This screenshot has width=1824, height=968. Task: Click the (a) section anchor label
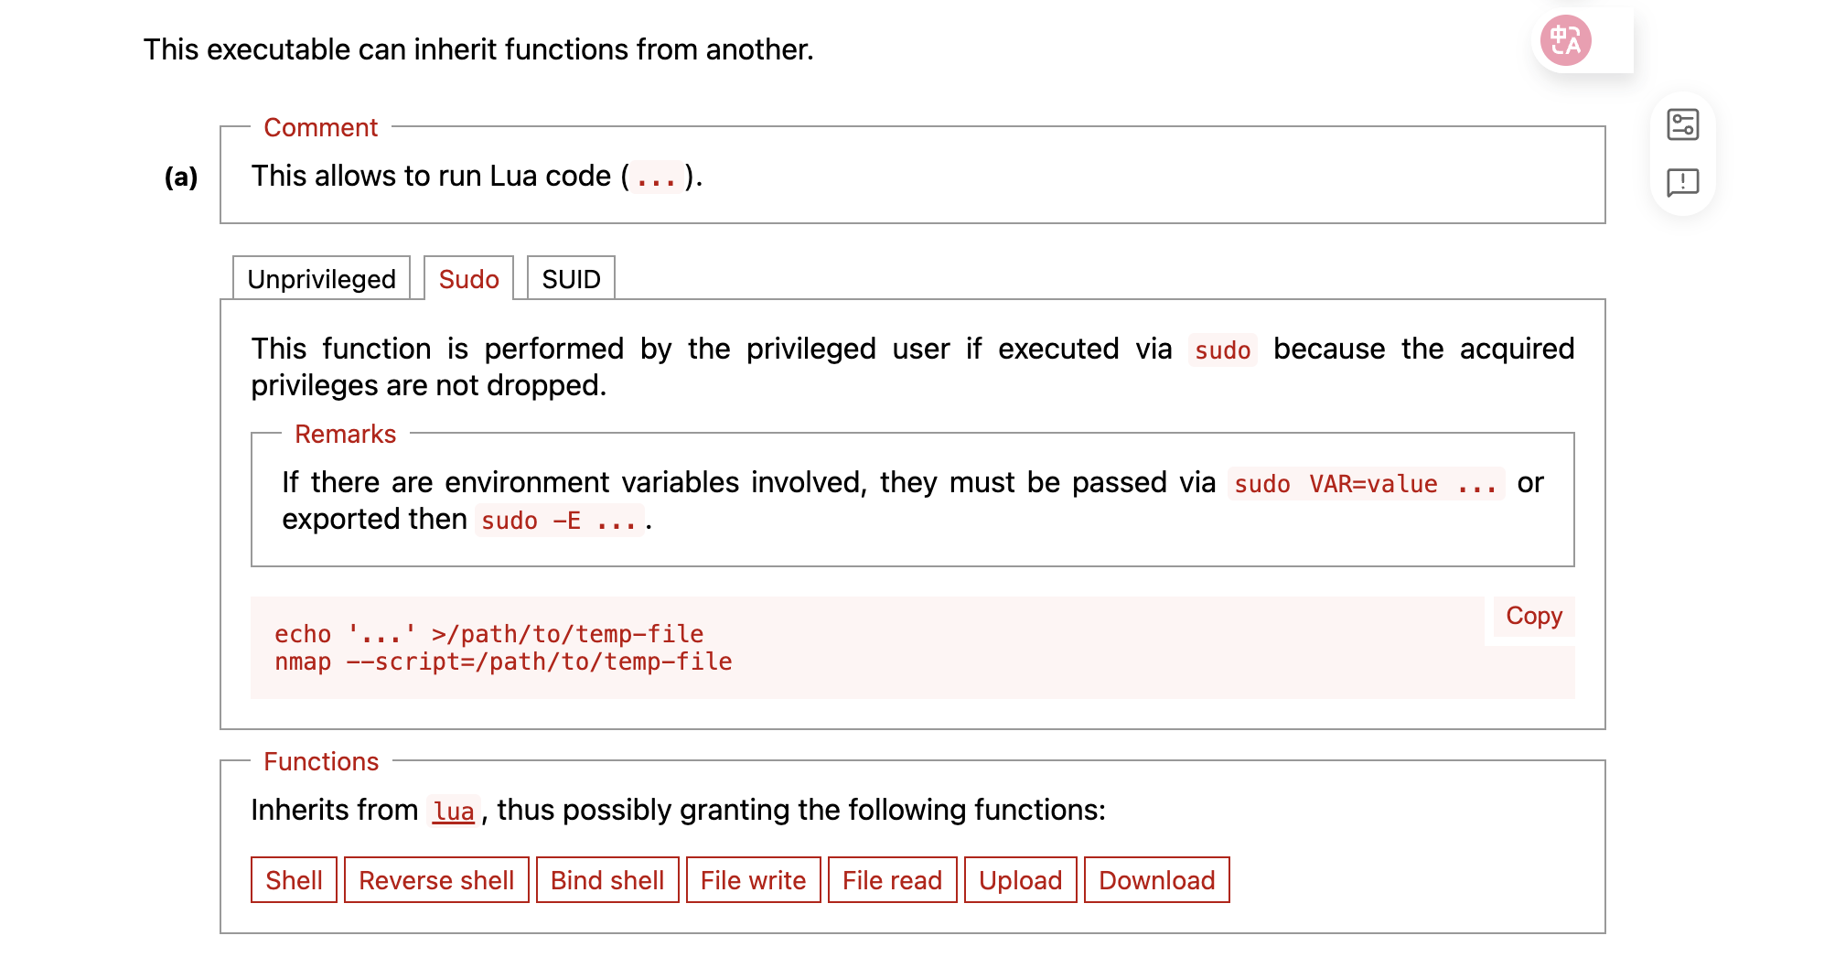click(x=181, y=177)
